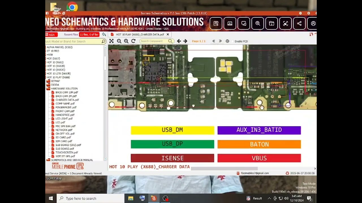Select HOT 10 PLAY (X688) model
Viewport: 362px width, 203px height.
pyautogui.click(x=58, y=77)
